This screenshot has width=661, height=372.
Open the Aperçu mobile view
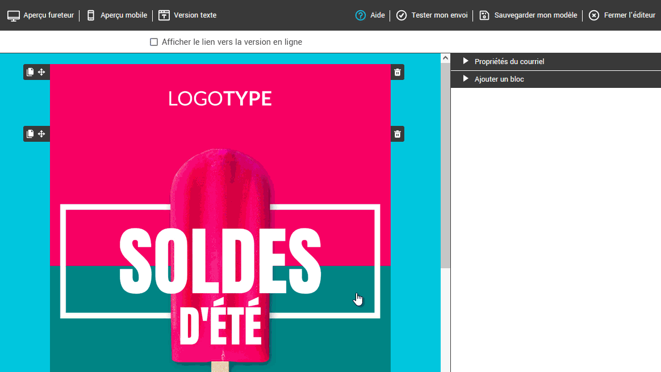(123, 15)
